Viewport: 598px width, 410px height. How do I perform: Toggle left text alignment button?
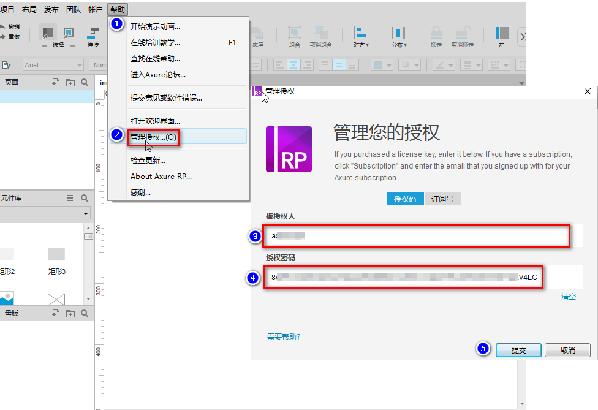tap(280, 65)
